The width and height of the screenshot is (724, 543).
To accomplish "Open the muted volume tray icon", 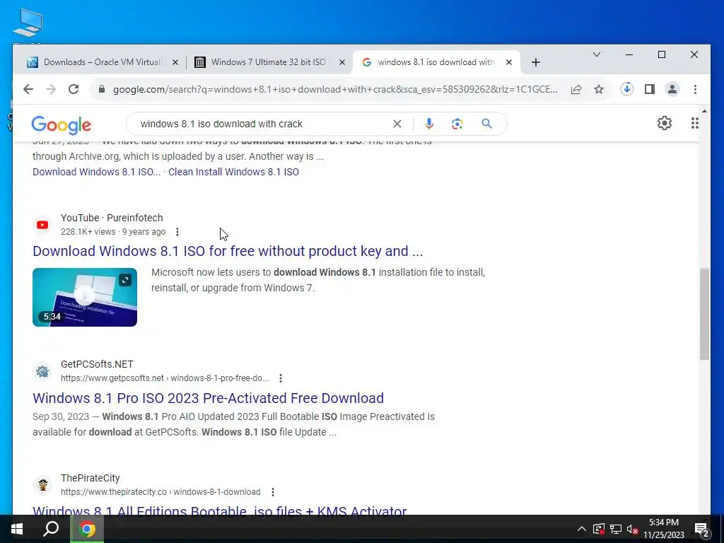I will click(632, 529).
